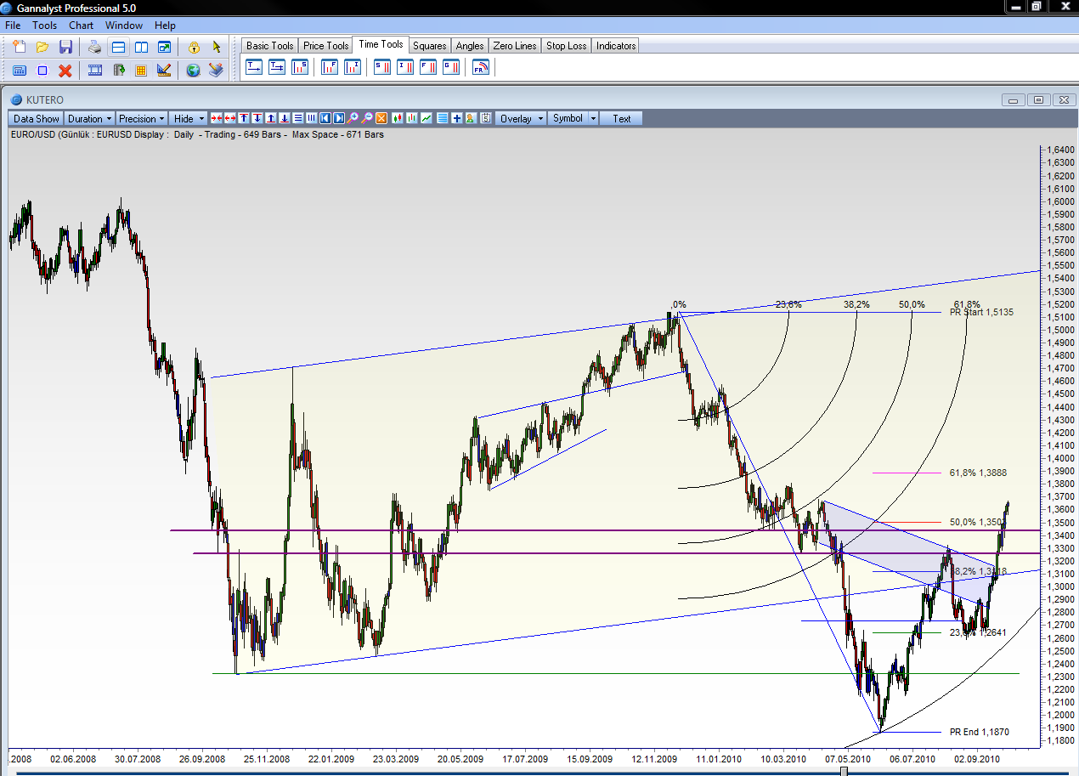Print the chart using printer icon

click(x=95, y=47)
